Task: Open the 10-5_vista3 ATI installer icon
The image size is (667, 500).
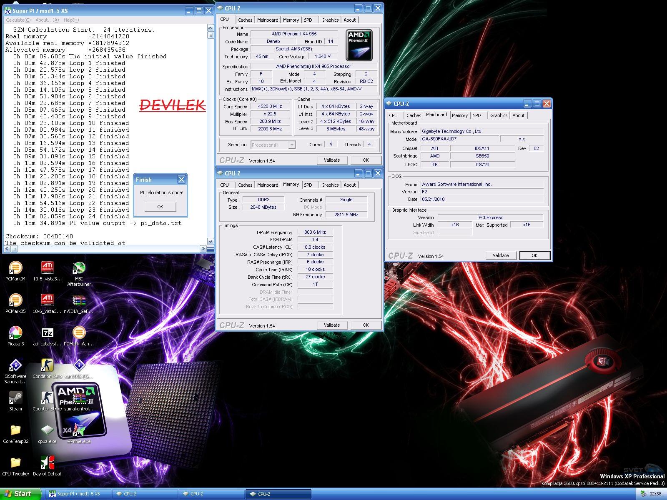Action: click(47, 271)
